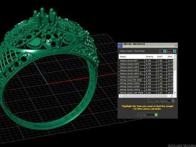Viewport: 196px width, 147px height.
Task: Click the 2.36 grams cell
Action: pyautogui.click(x=150, y=60)
